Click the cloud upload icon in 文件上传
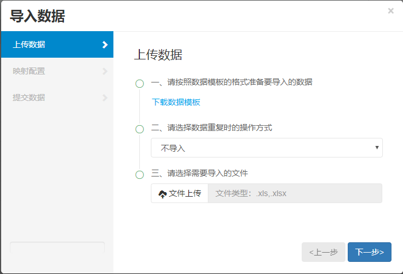Image resolution: width=403 pixels, height=274 pixels. (x=162, y=194)
